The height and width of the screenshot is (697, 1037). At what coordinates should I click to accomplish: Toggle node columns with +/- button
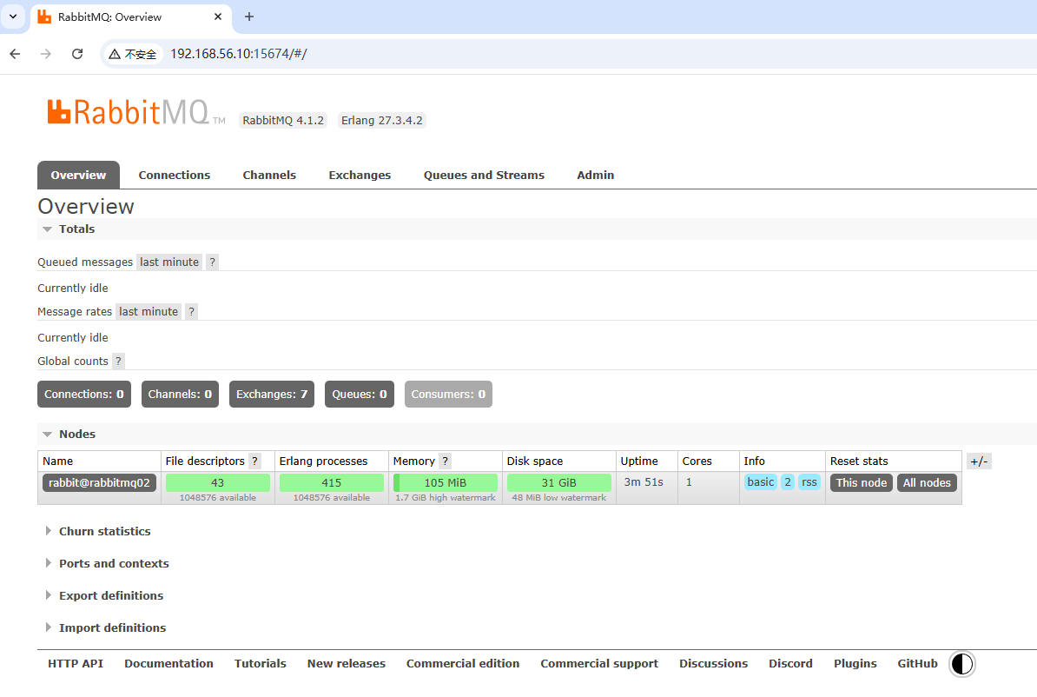point(979,461)
